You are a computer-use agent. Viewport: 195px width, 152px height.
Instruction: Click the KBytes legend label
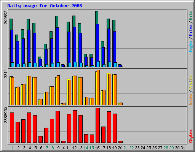pyautogui.click(x=190, y=136)
